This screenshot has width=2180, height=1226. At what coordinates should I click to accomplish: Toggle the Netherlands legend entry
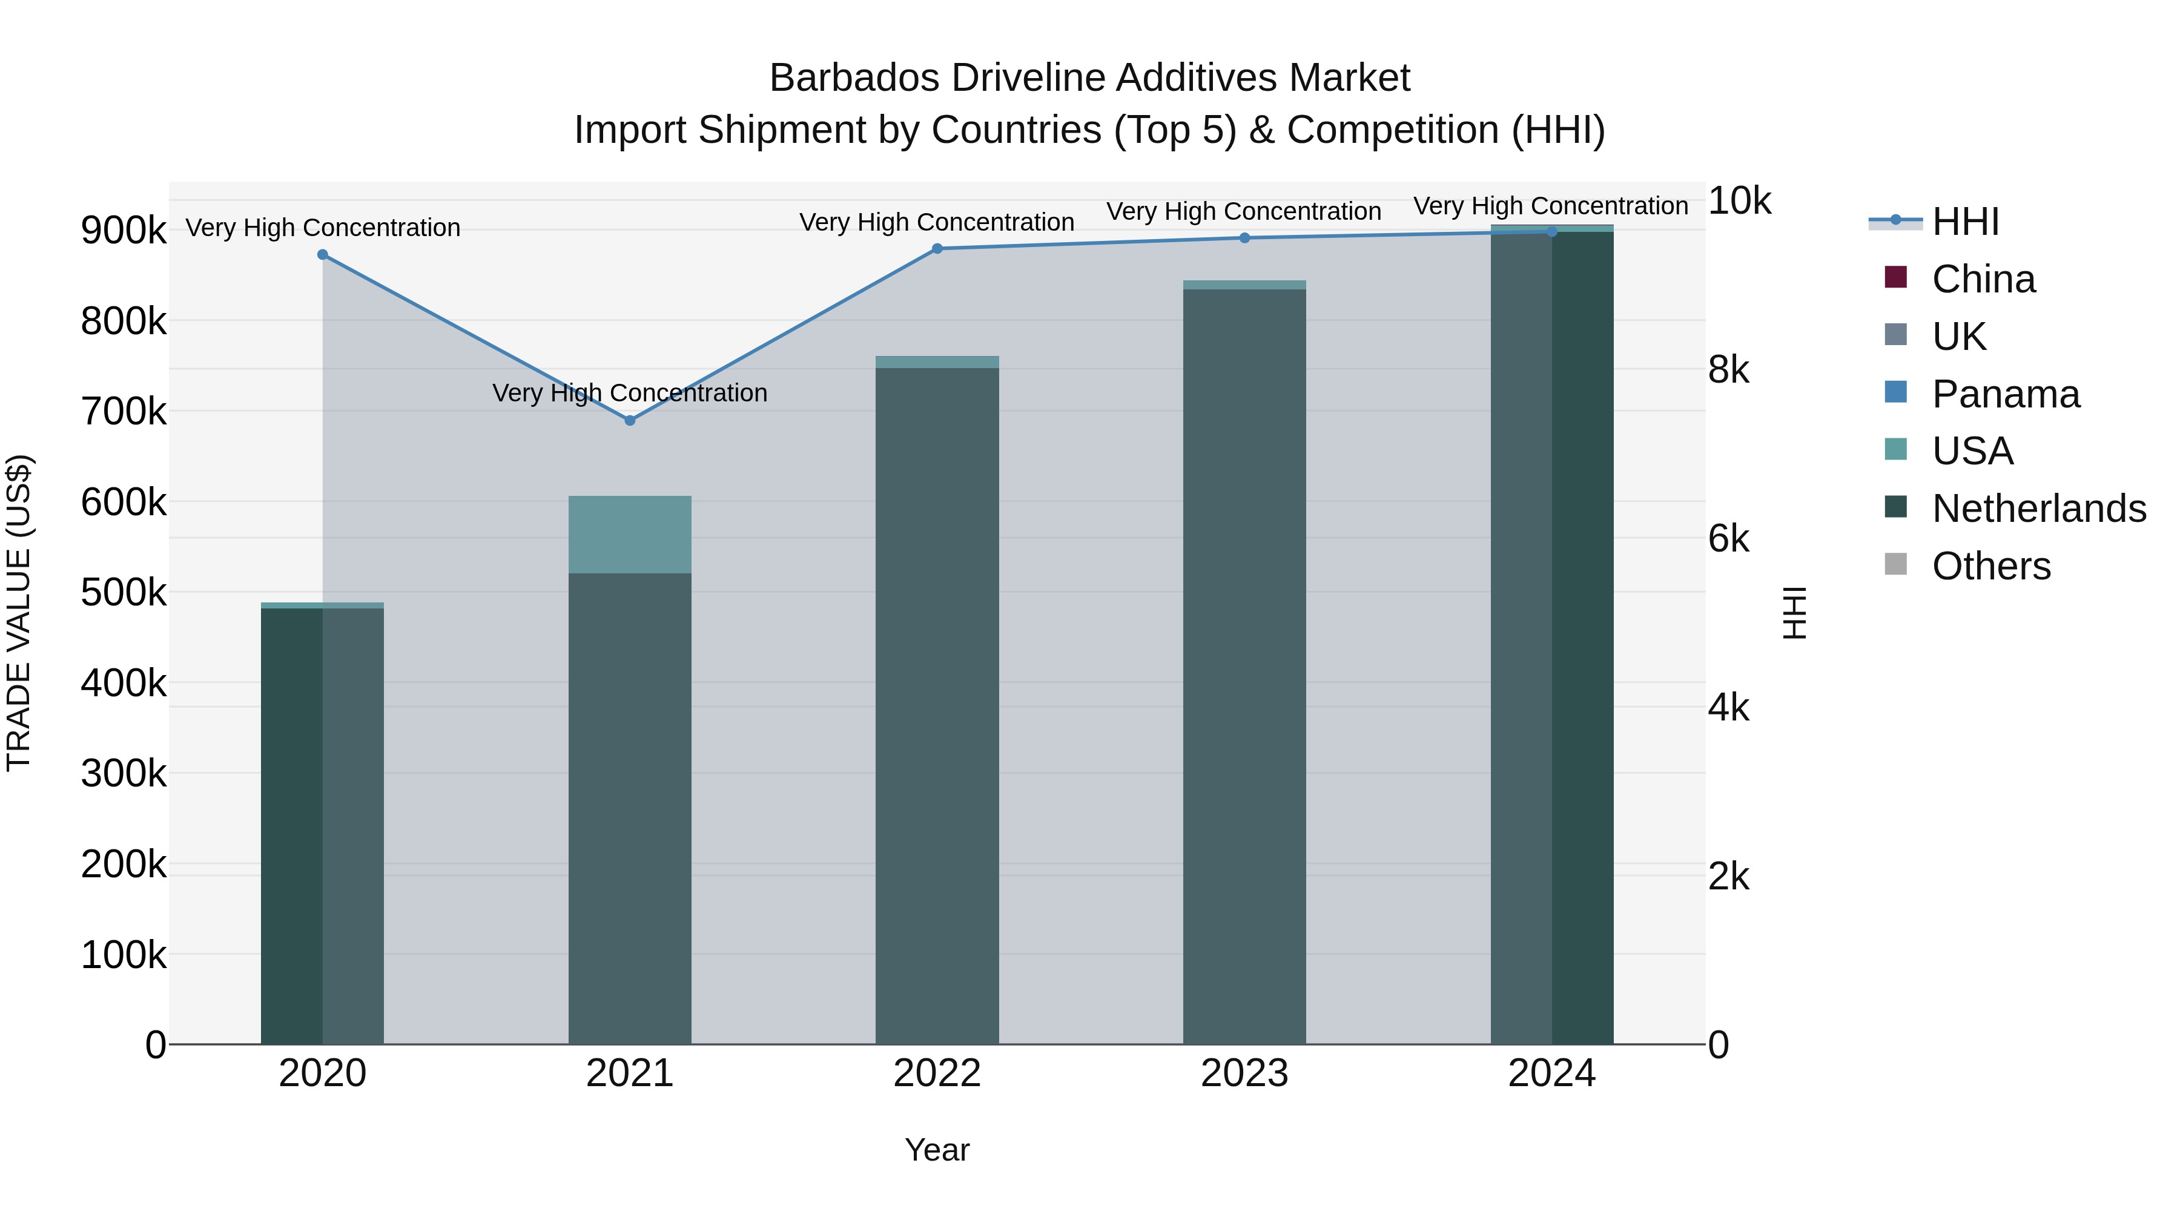(2016, 509)
